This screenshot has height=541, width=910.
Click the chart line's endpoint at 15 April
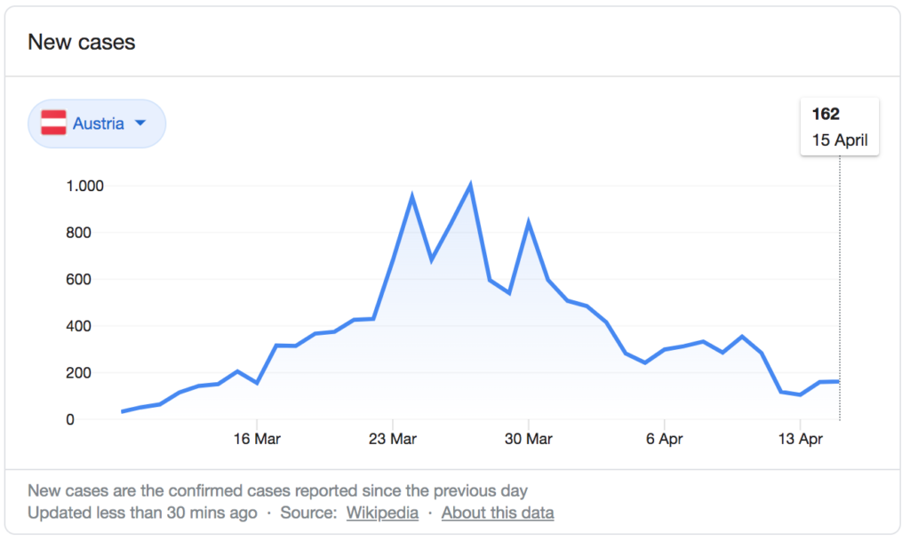click(x=839, y=381)
